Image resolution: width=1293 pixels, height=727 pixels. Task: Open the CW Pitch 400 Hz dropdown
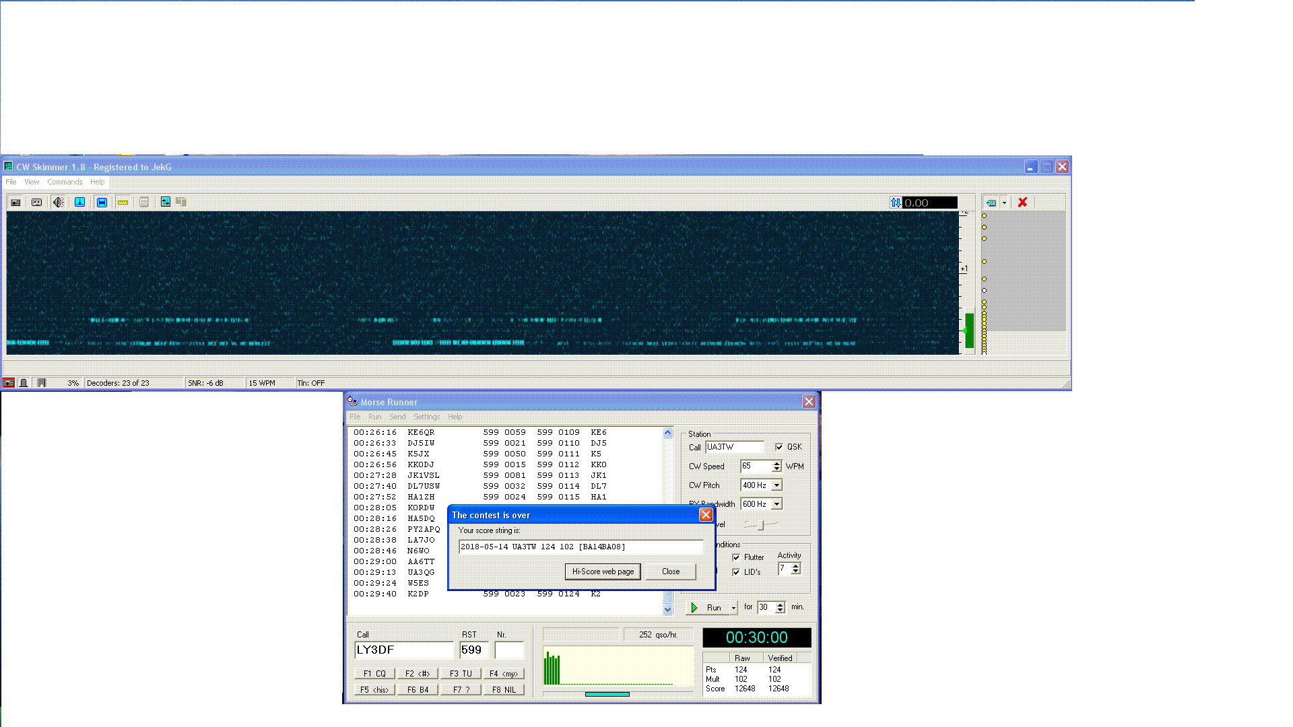click(776, 485)
